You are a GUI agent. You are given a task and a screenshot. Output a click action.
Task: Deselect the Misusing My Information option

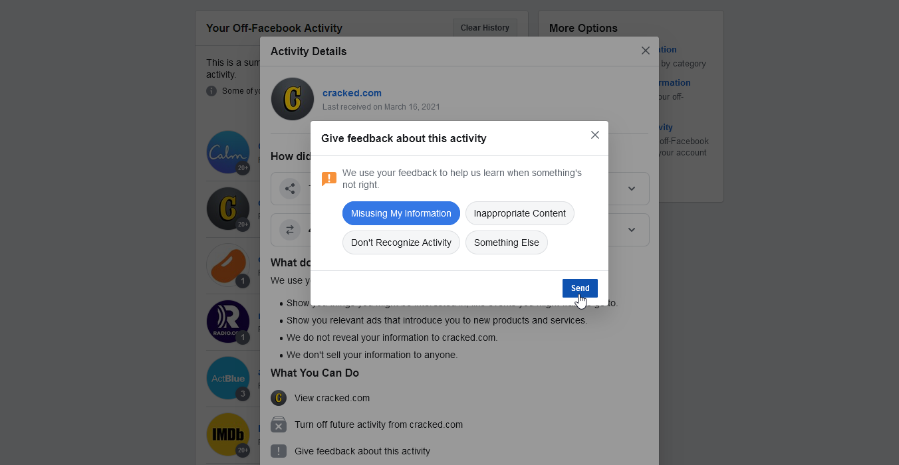coord(401,213)
